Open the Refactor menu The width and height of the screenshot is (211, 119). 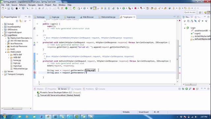23,5
